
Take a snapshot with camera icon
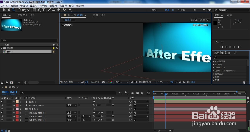click(x=103, y=82)
